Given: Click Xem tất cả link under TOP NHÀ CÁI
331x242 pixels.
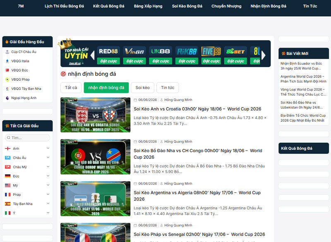Looking at the screenshot, I should click(x=76, y=63).
